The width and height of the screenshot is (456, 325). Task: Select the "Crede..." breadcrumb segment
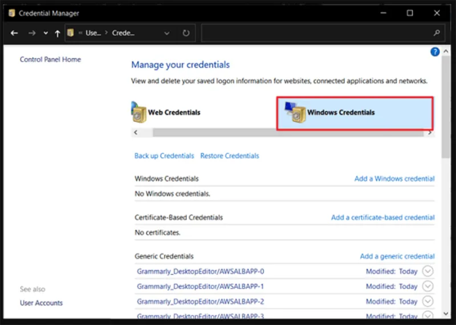pos(123,33)
